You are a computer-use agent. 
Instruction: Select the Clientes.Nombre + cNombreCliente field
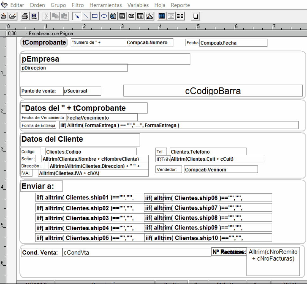point(95,159)
